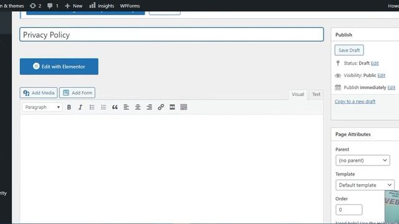
Task: Open Insights in the admin bar
Action: pyautogui.click(x=102, y=6)
